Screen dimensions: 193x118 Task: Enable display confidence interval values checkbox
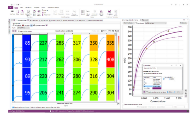pyautogui.click(x=147, y=92)
